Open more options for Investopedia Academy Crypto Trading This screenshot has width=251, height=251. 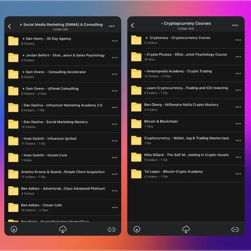tap(238, 73)
